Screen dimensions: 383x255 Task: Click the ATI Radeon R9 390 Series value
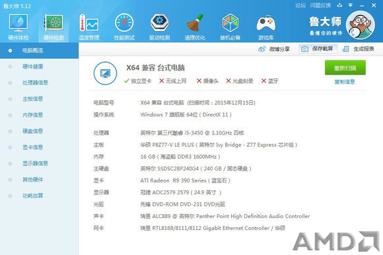185,181
